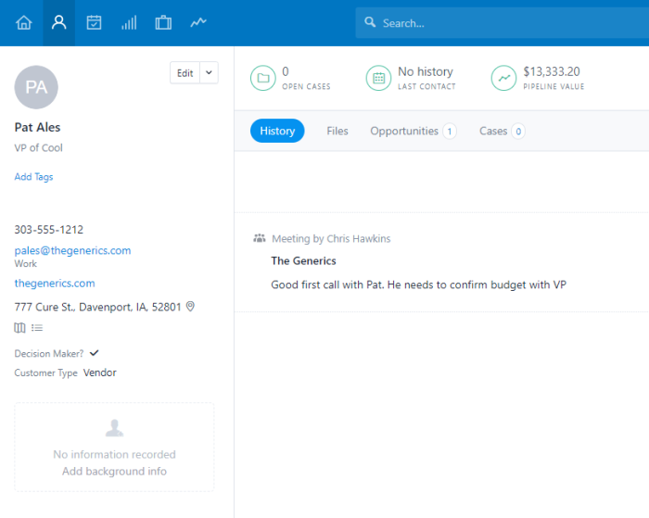Focus the Search input field
The image size is (649, 518).
503,23
